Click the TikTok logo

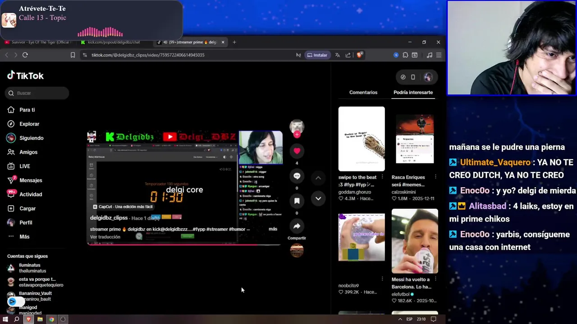(x=25, y=76)
